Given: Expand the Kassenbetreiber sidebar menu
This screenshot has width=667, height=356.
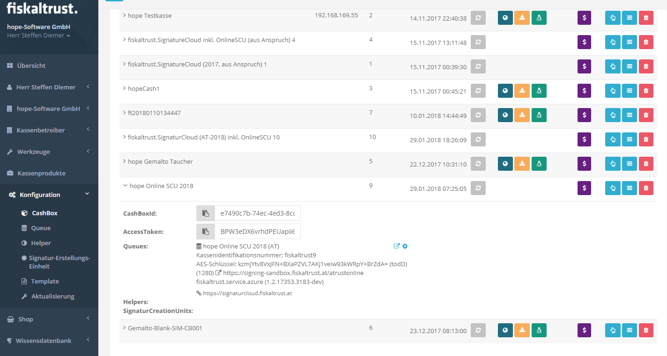Looking at the screenshot, I should (49, 130).
